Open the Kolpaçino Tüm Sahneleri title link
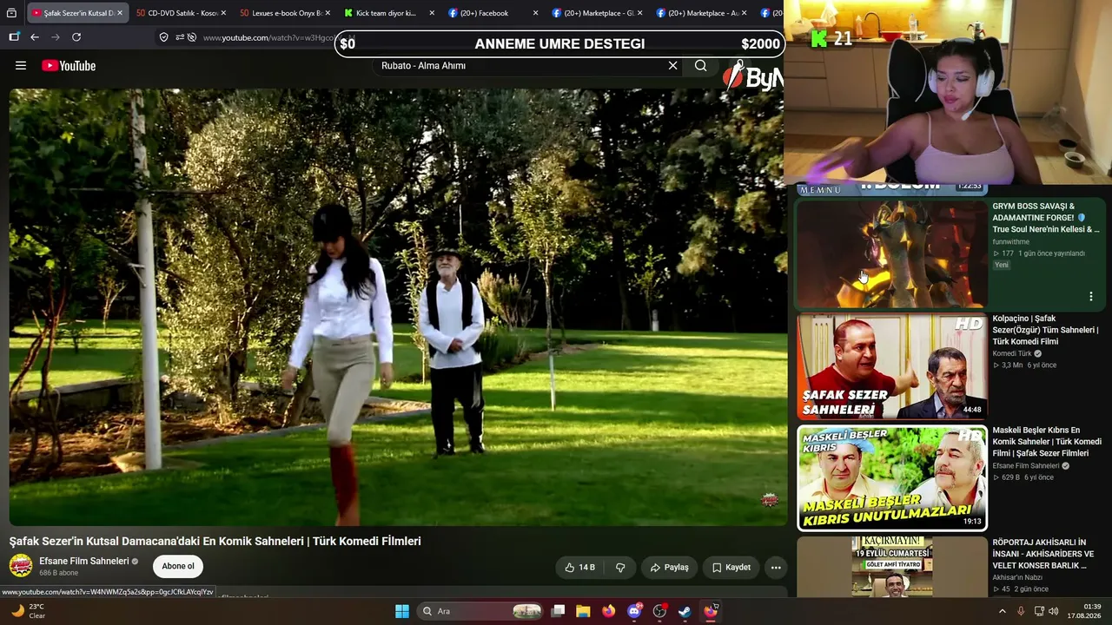The height and width of the screenshot is (625, 1112). (x=1046, y=330)
